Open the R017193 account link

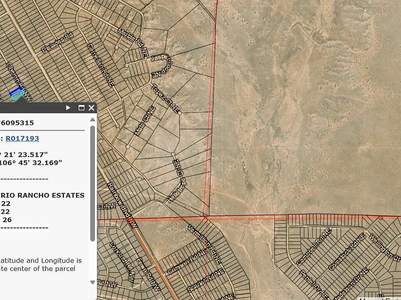click(22, 138)
